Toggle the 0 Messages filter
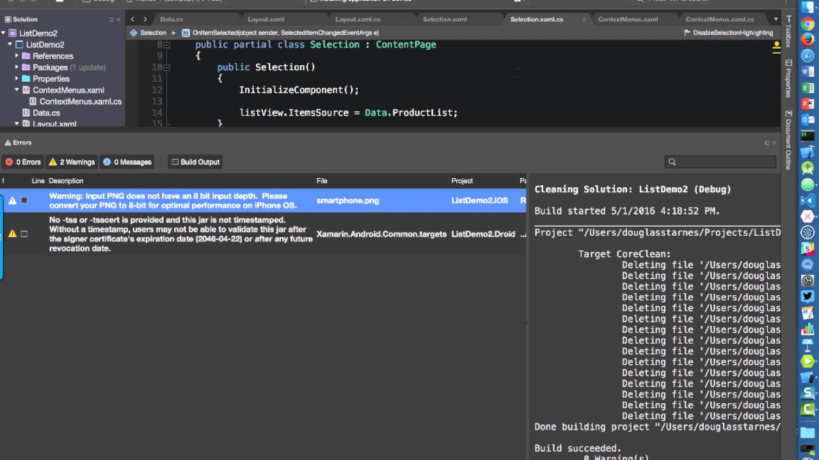Screen dimensions: 819x460 click(x=127, y=162)
